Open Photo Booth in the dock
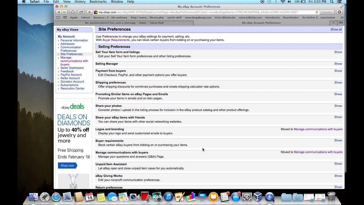 [146, 197]
